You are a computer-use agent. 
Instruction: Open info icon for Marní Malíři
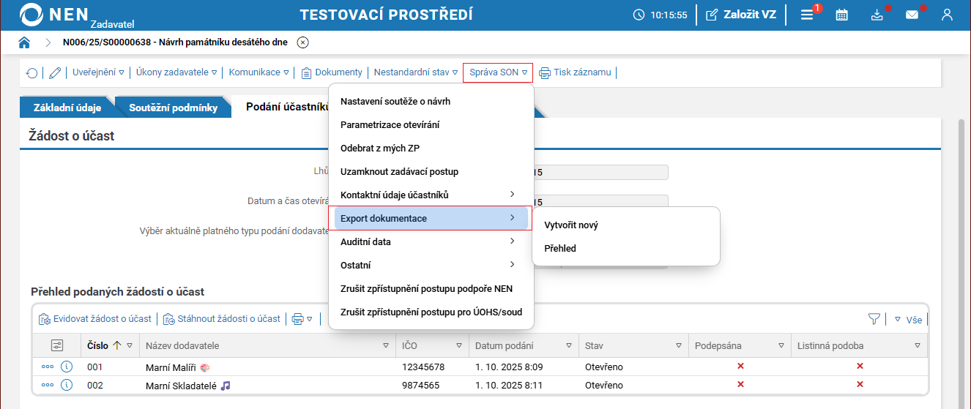(x=67, y=367)
